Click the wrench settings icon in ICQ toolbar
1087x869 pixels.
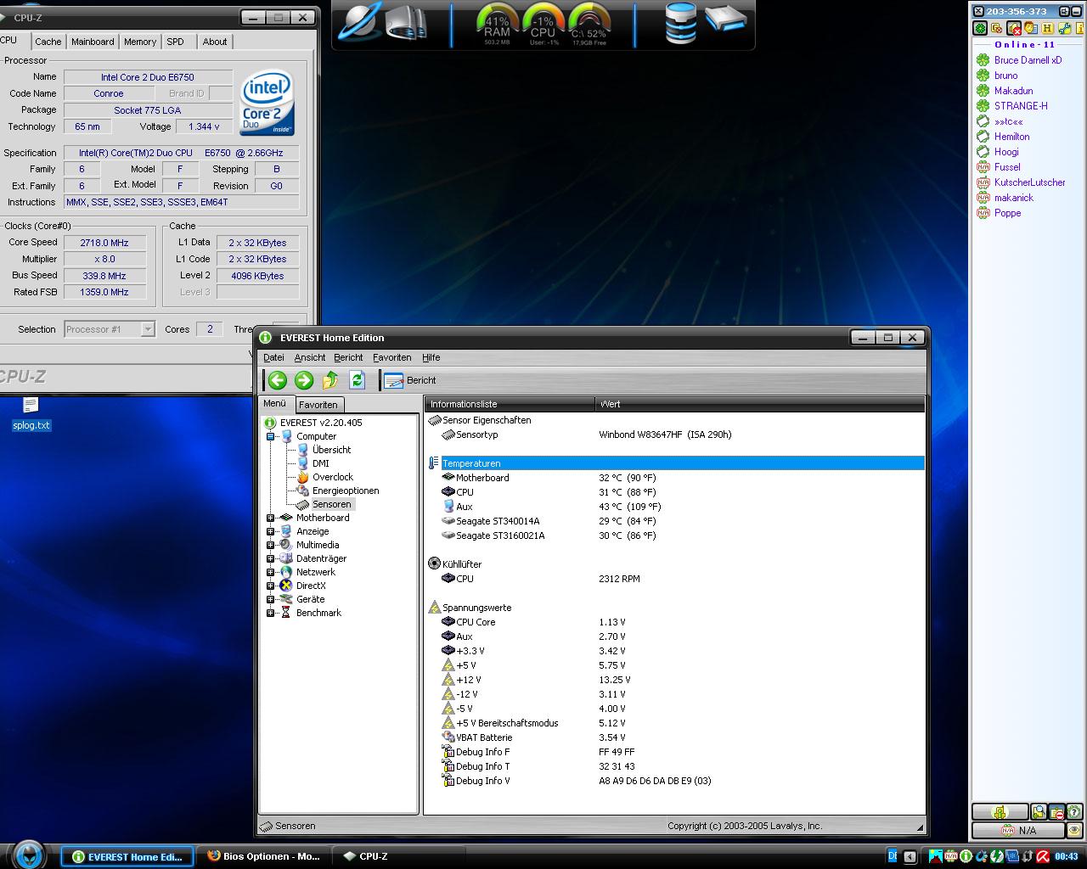click(1065, 28)
